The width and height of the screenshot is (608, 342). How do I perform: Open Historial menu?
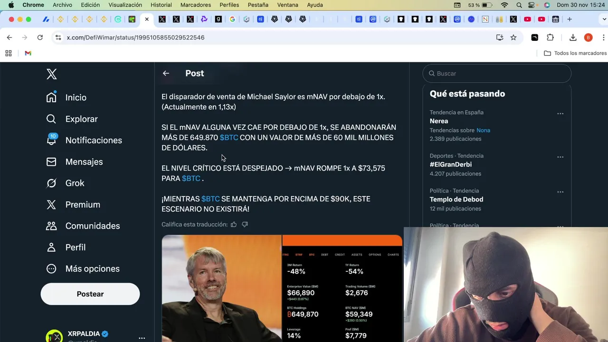(161, 5)
